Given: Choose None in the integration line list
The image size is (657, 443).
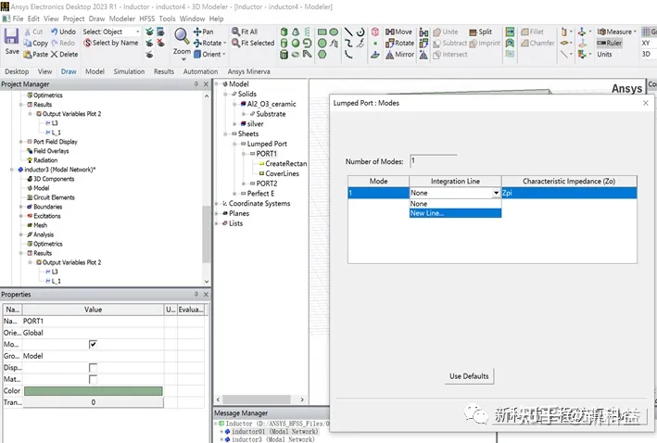Looking at the screenshot, I should [455, 204].
